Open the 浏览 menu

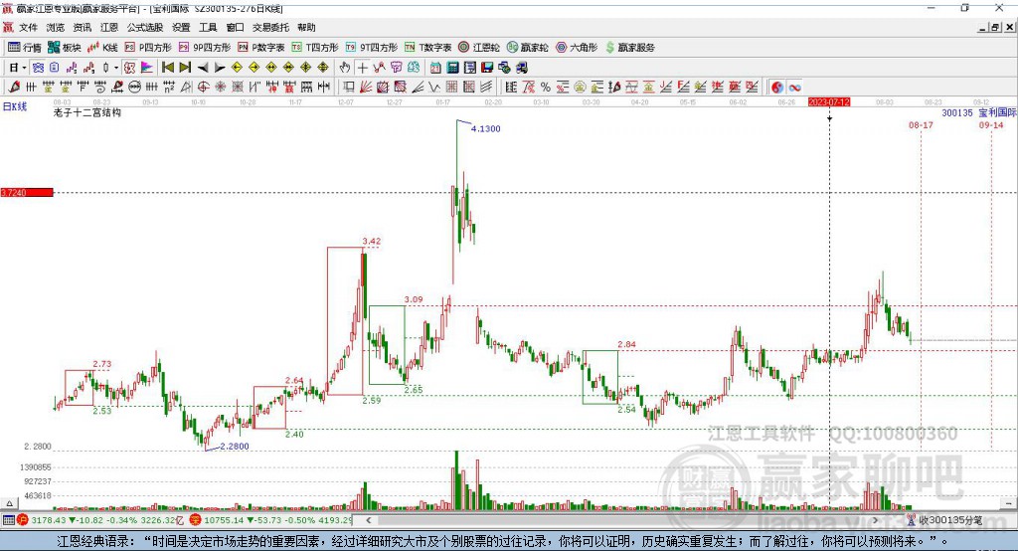[x=56, y=27]
